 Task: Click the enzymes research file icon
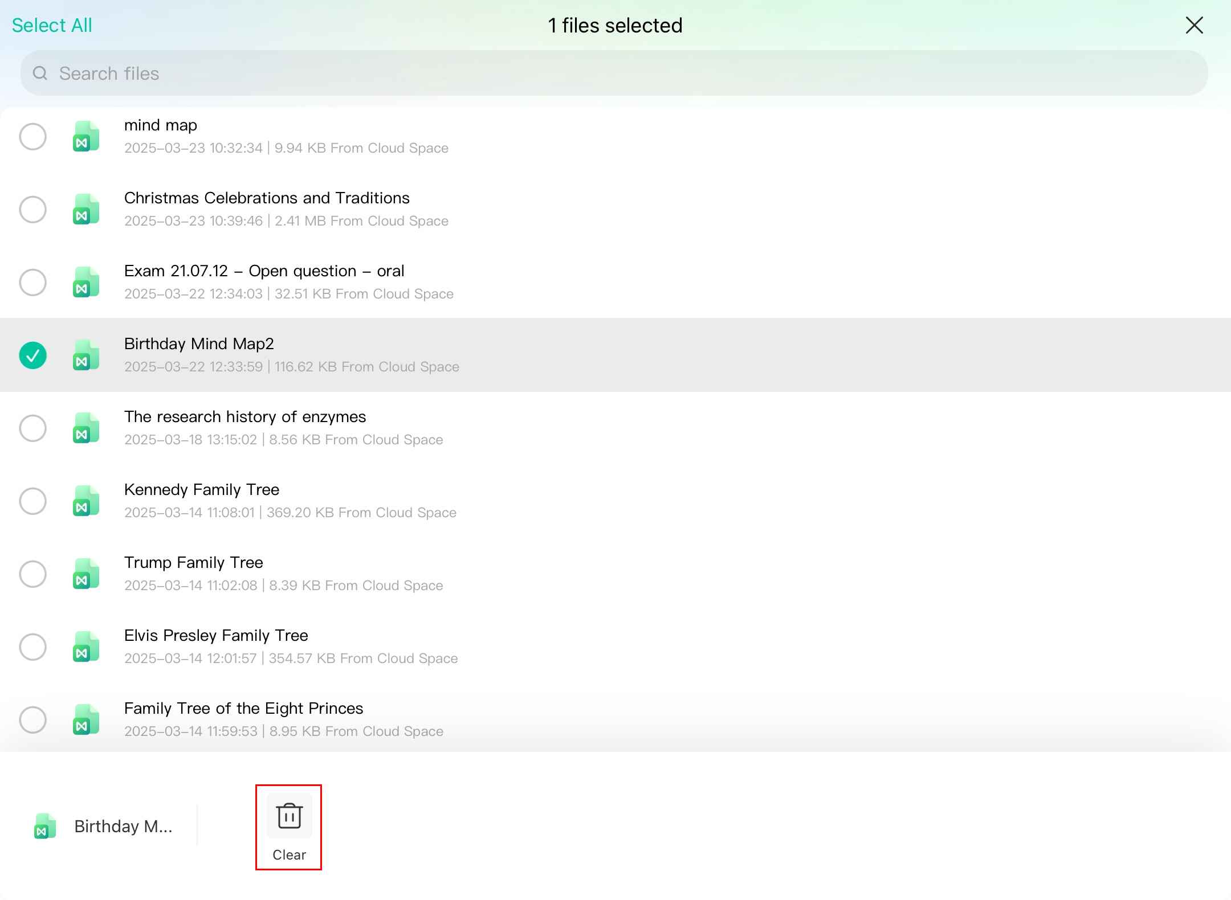(x=86, y=428)
